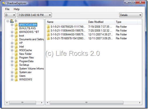Click right arrow of tree pane scrollbar
Image resolution: width=148 pixels, height=109 pixels.
pyautogui.click(x=42, y=103)
